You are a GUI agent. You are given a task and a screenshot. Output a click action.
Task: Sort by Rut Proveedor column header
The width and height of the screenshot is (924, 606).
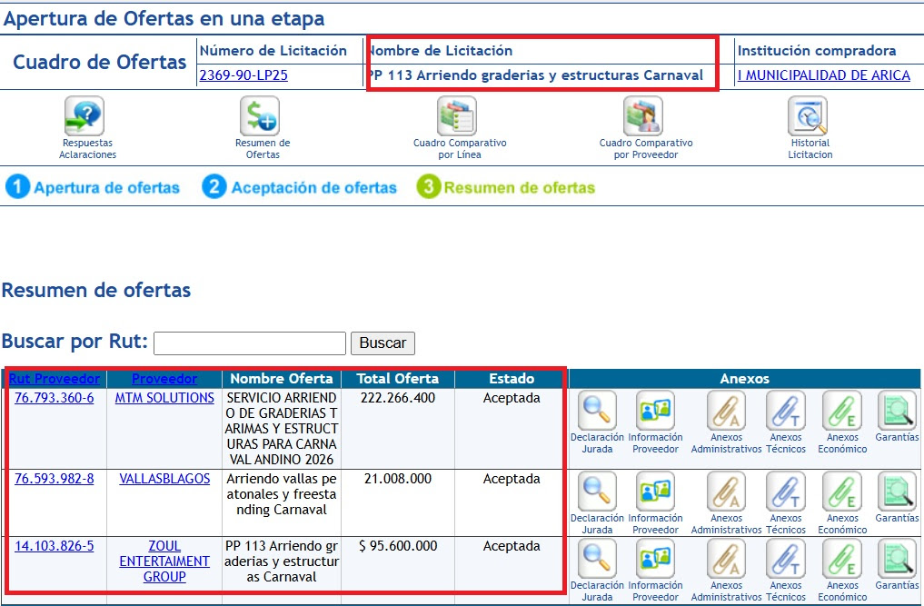[x=56, y=379]
